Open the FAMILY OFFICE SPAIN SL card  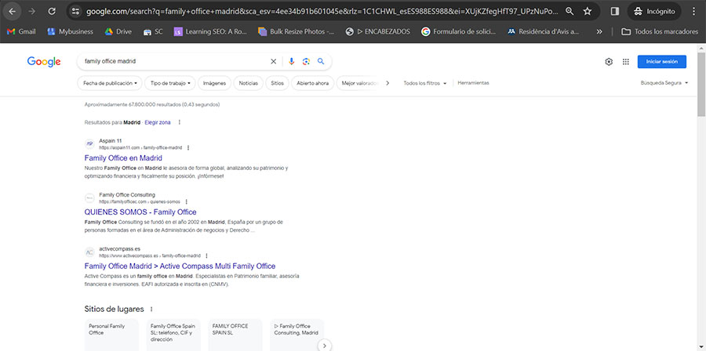pyautogui.click(x=235, y=335)
